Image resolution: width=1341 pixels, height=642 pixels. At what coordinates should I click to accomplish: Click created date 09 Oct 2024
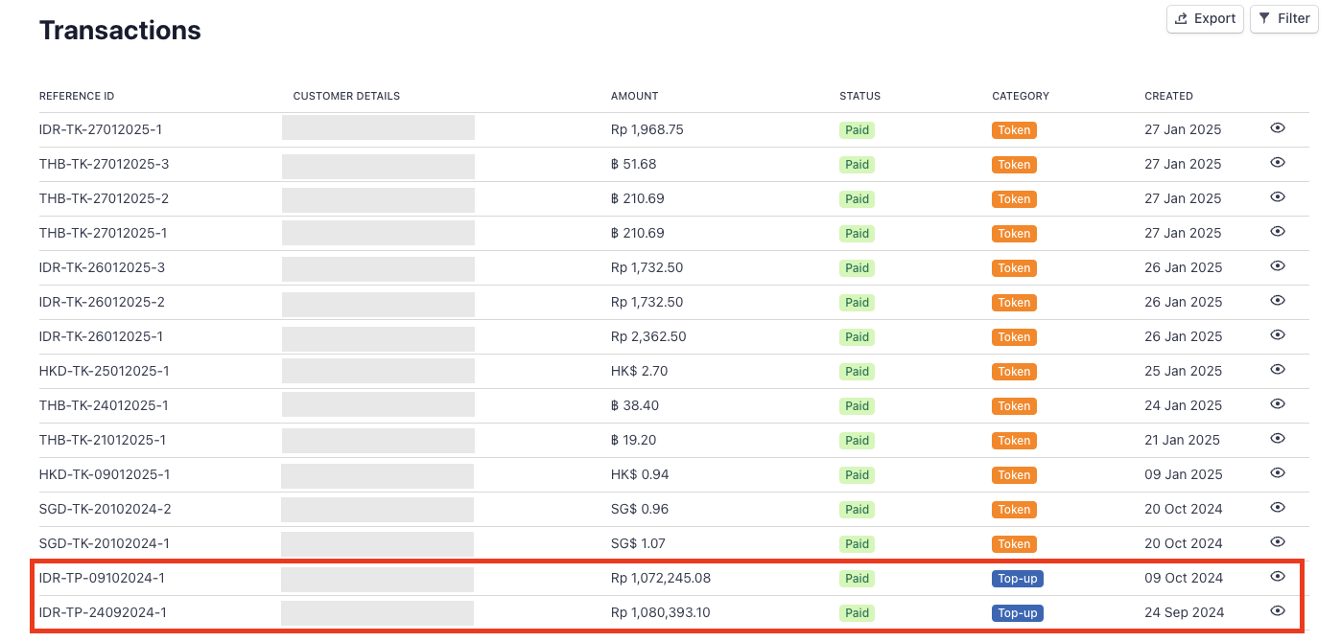click(x=1184, y=578)
